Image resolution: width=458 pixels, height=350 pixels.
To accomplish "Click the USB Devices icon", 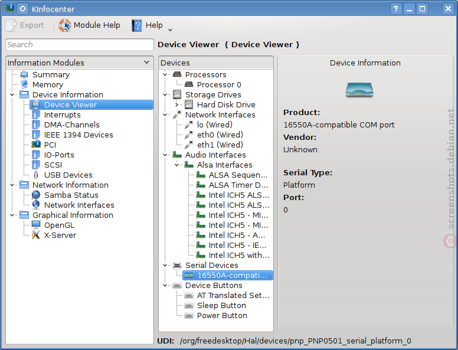I will coord(36,175).
